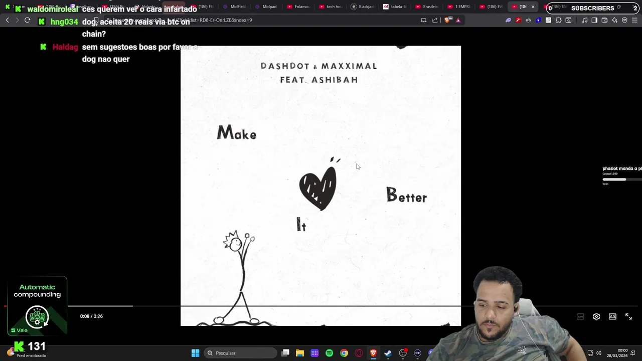Open Opera GX from the taskbar

pyautogui.click(x=359, y=353)
